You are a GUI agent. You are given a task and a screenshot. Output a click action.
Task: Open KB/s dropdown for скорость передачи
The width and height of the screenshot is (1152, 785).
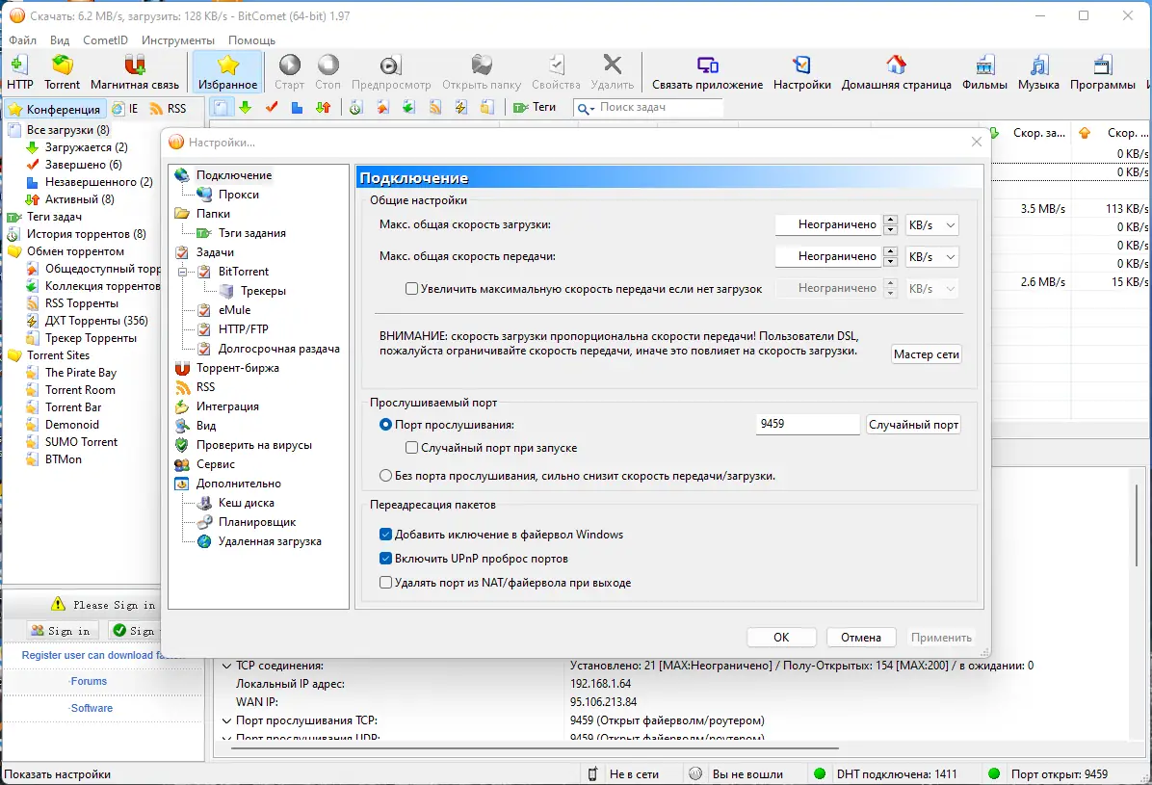[x=931, y=256]
